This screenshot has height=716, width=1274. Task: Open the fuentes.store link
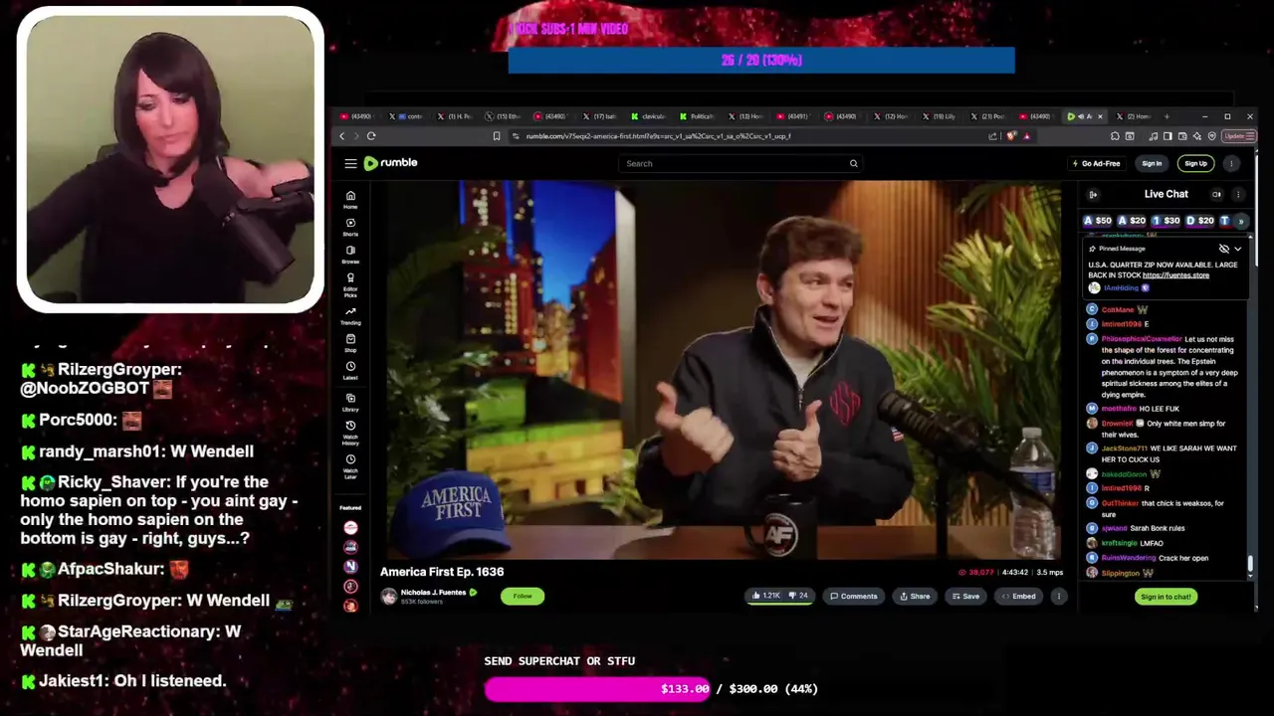click(x=1175, y=275)
